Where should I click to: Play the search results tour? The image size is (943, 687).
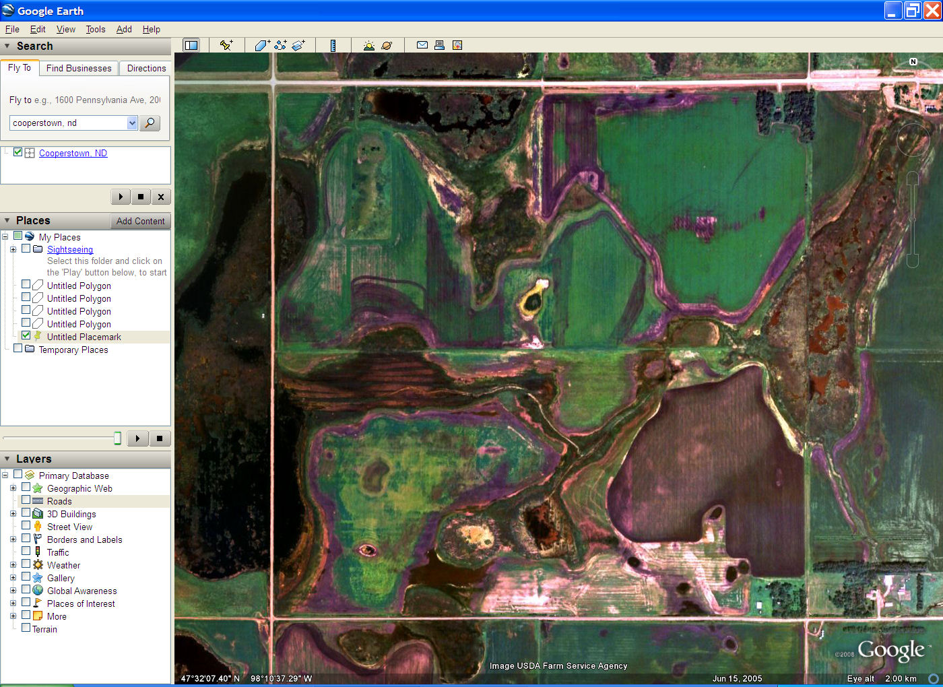point(121,197)
